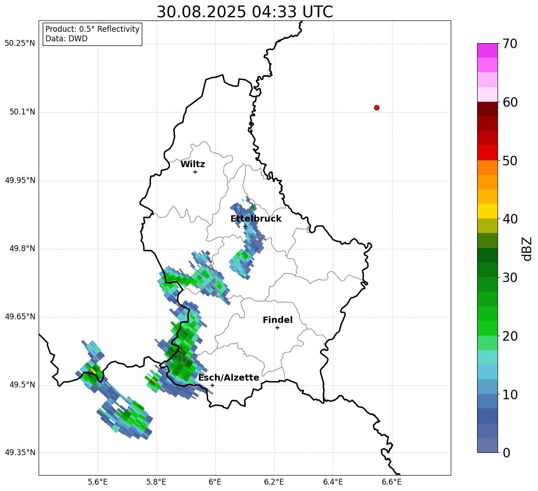Click the dBZ colorbar axis label
Viewport: 538px width, 491px height.
click(x=527, y=248)
